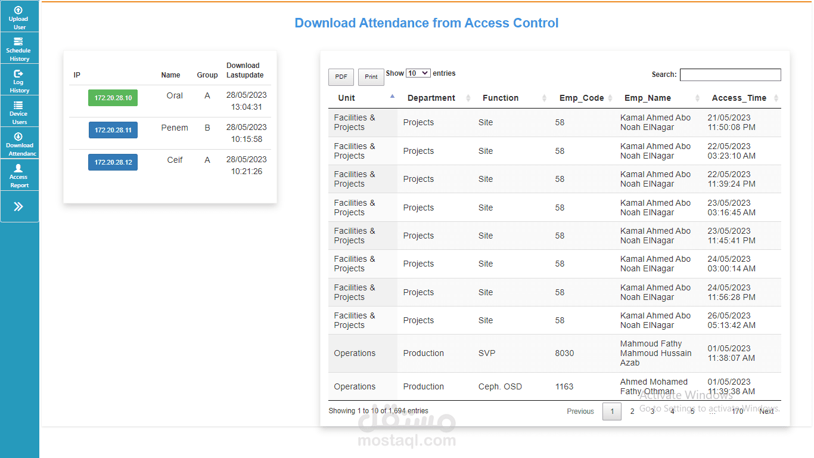814x458 pixels.
Task: Select the device with IP 172.20.28.10
Action: point(113,97)
